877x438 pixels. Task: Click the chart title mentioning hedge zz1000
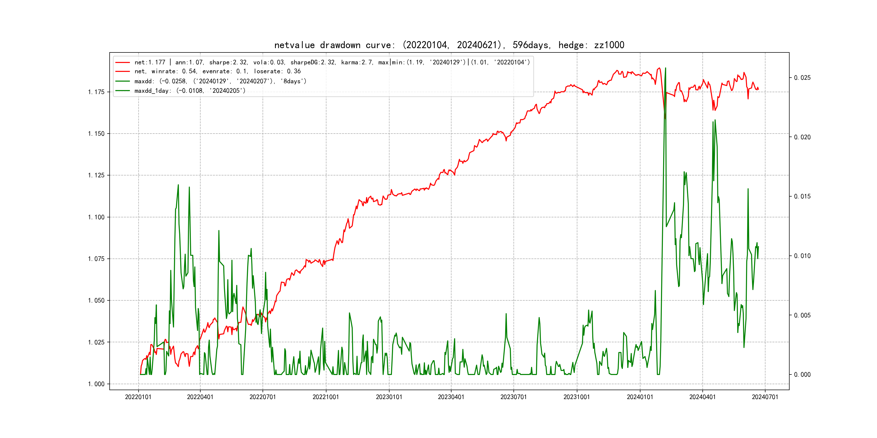[x=449, y=45]
